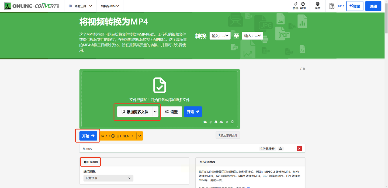
Task: Click the Dropbox upload icon
Action: (227, 122)
